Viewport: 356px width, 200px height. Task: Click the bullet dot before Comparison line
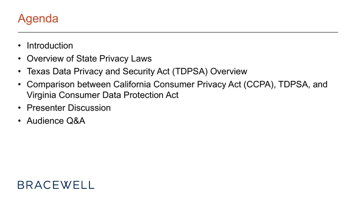20,84
